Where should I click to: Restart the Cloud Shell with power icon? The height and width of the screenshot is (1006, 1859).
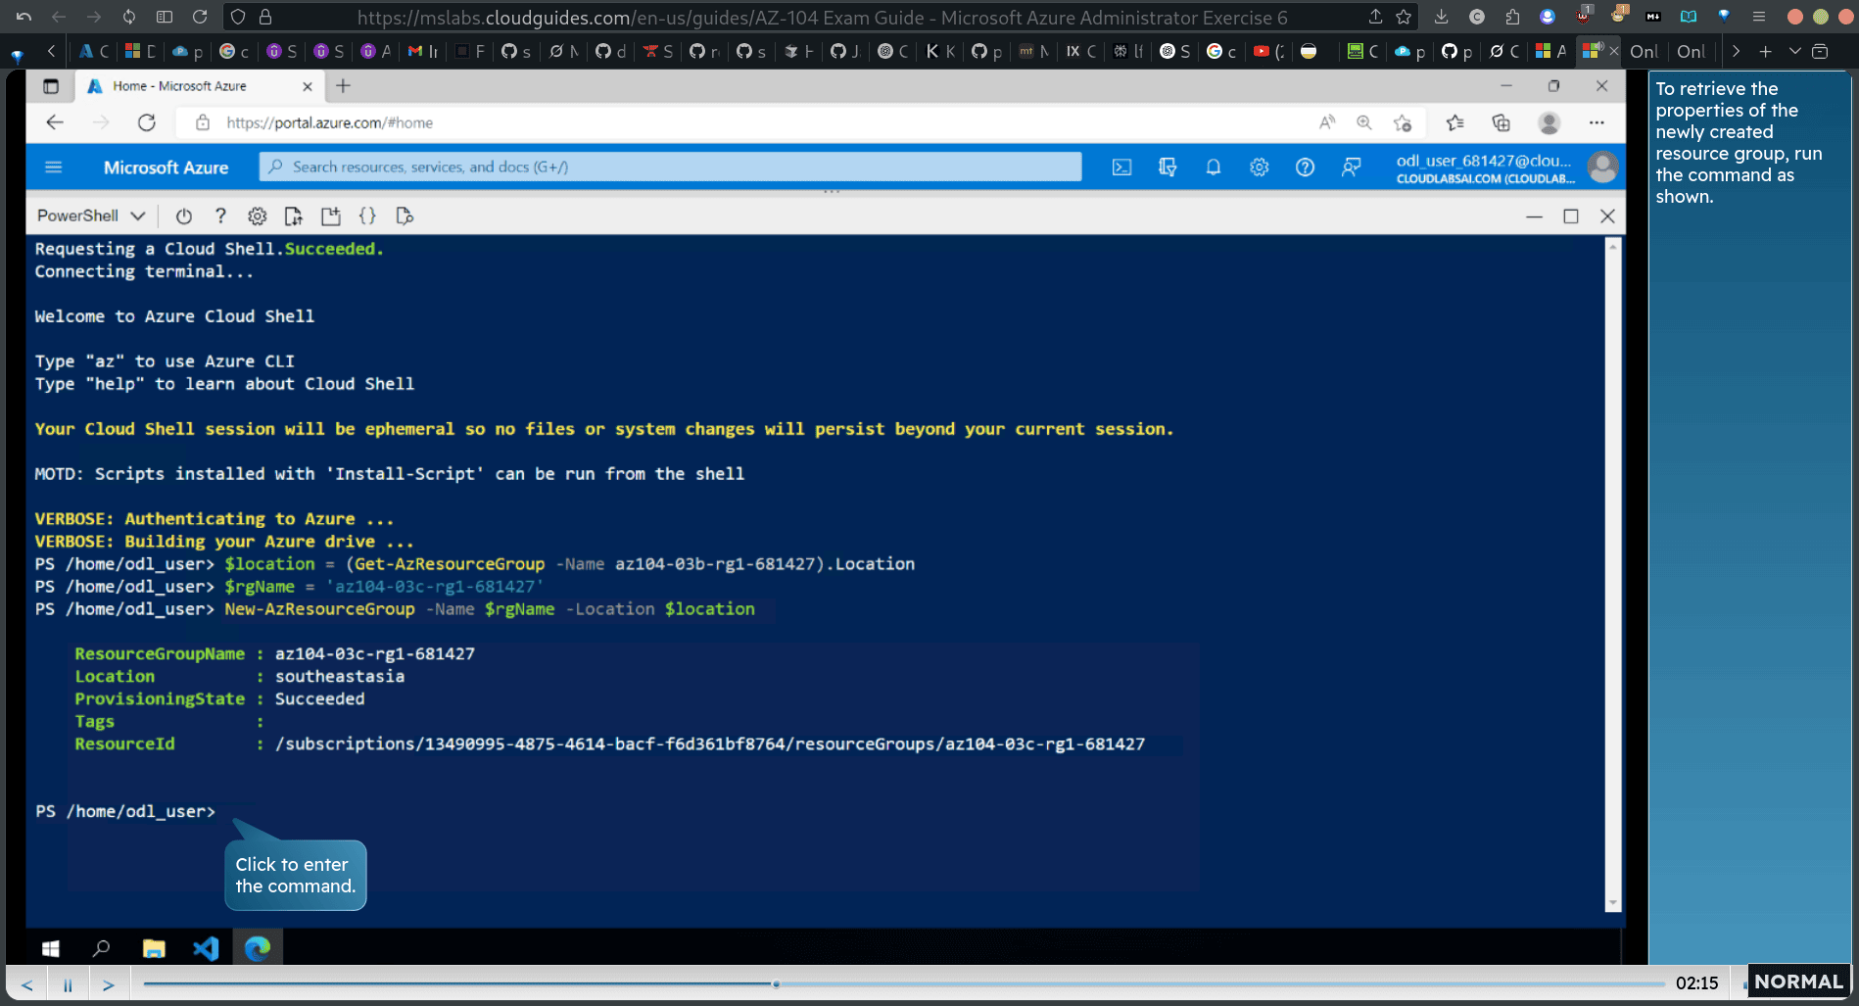[183, 216]
